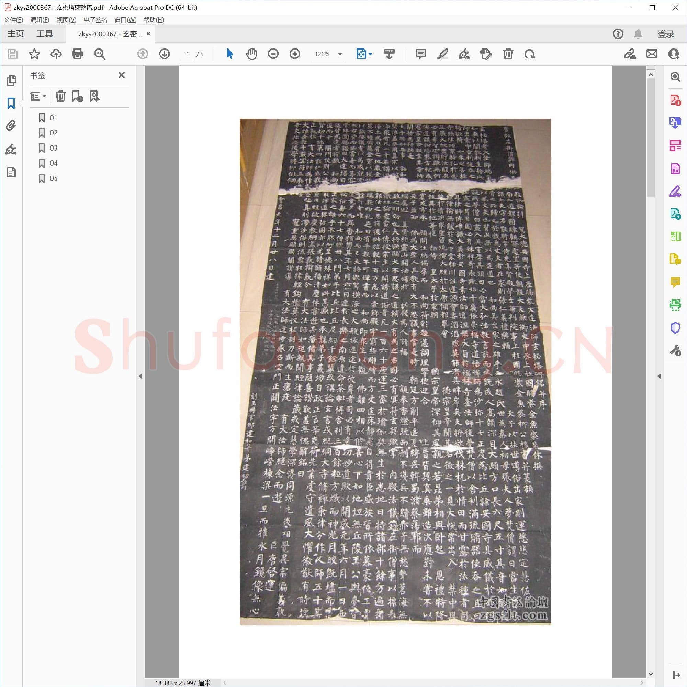The image size is (687, 687).
Task: Click the zoom out minus icon
Action: (273, 54)
